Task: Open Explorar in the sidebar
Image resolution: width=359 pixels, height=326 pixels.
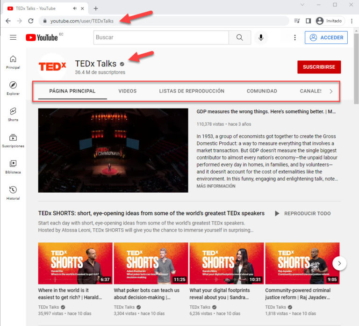Action: (13, 88)
